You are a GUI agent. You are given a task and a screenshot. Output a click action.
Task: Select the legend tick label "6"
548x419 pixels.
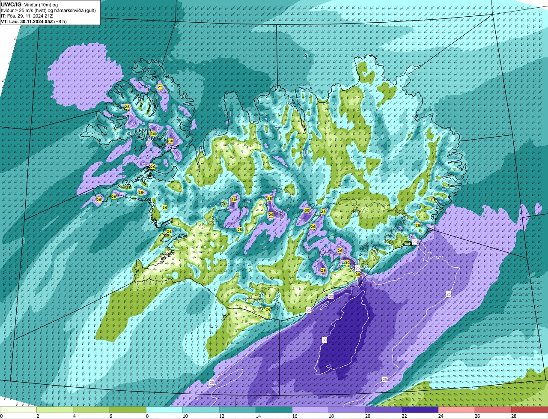click(110, 416)
